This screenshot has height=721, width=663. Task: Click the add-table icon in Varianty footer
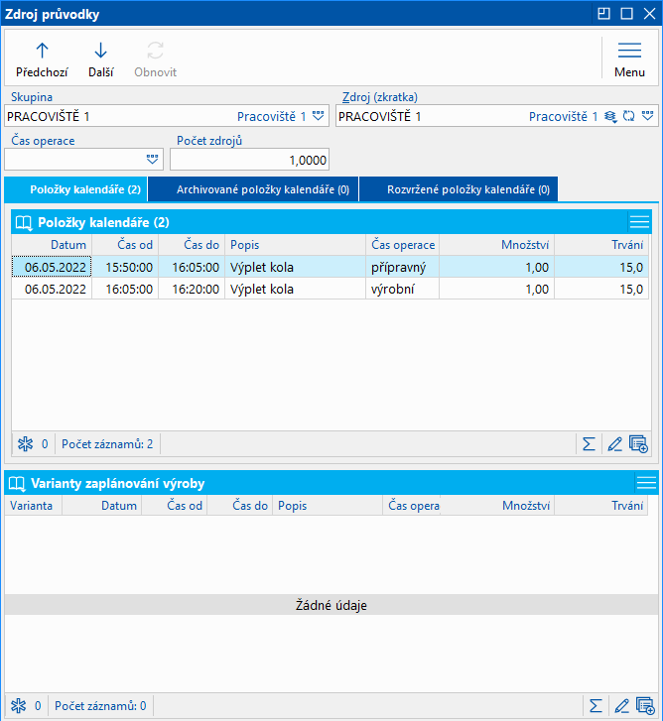(645, 706)
